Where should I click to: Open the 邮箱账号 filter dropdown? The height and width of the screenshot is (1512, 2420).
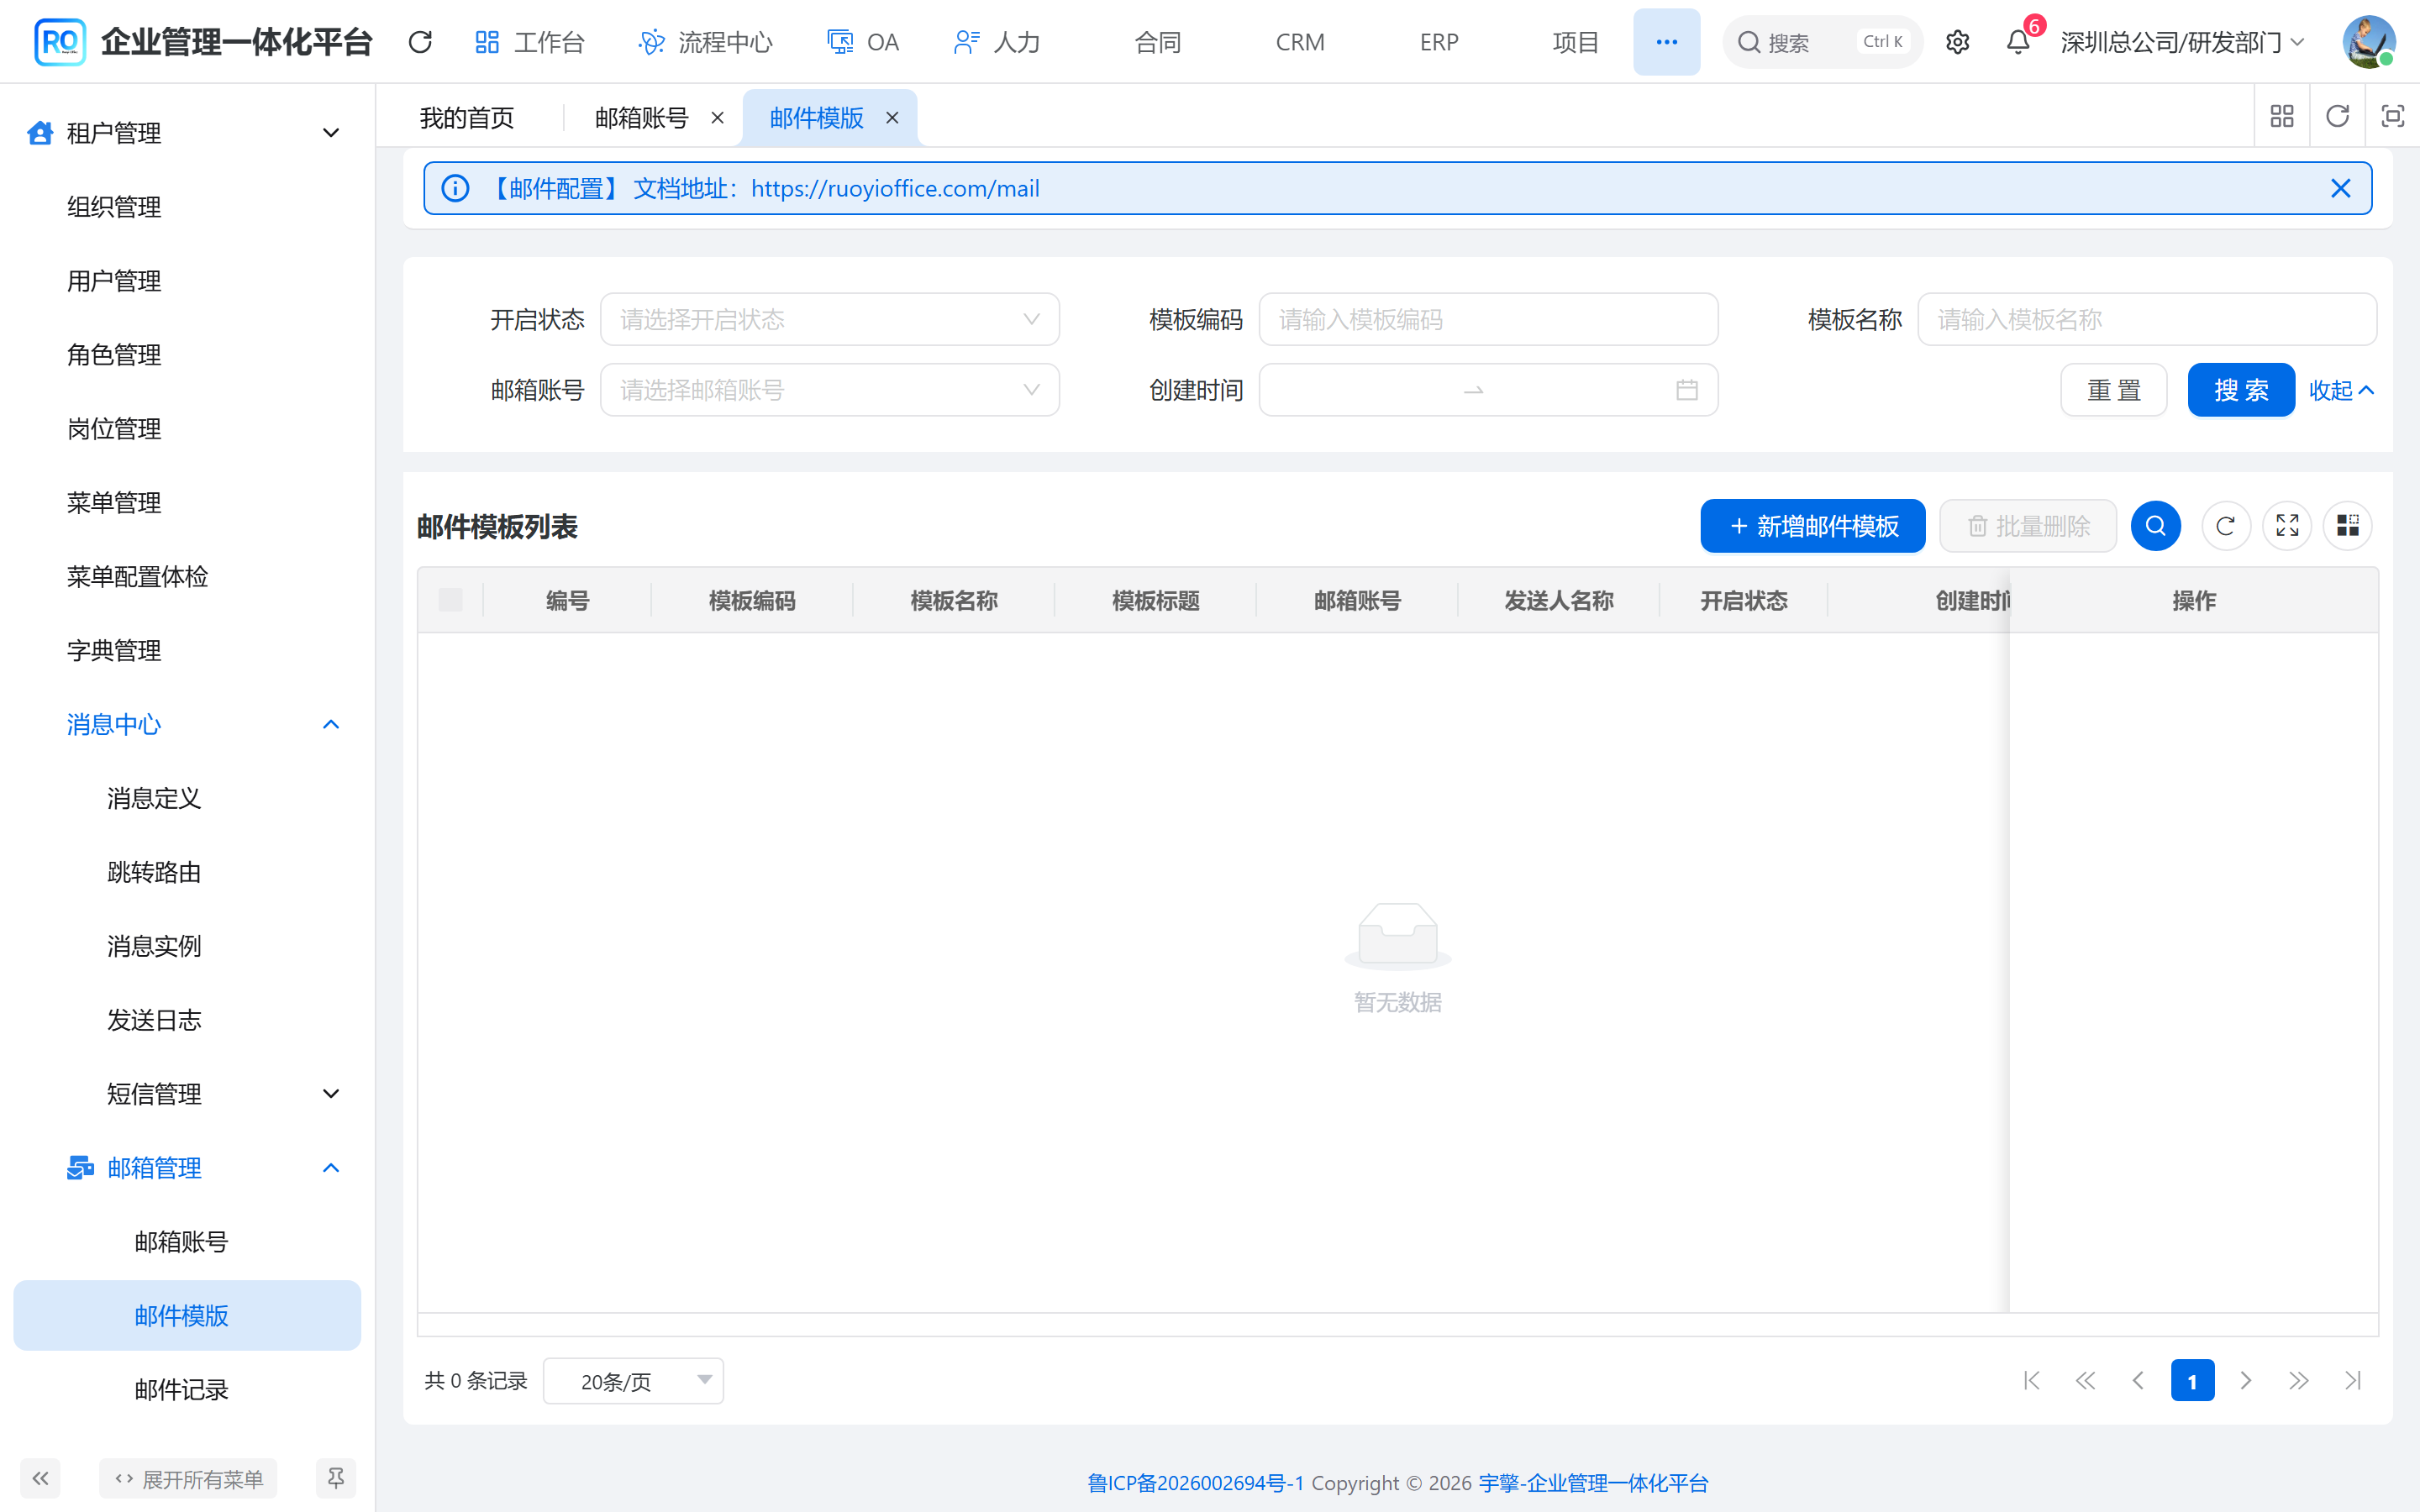(830, 390)
